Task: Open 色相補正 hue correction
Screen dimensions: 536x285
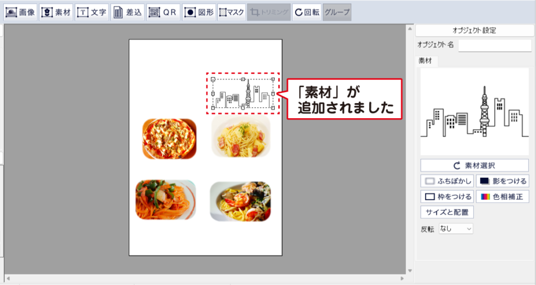Action: [502, 197]
